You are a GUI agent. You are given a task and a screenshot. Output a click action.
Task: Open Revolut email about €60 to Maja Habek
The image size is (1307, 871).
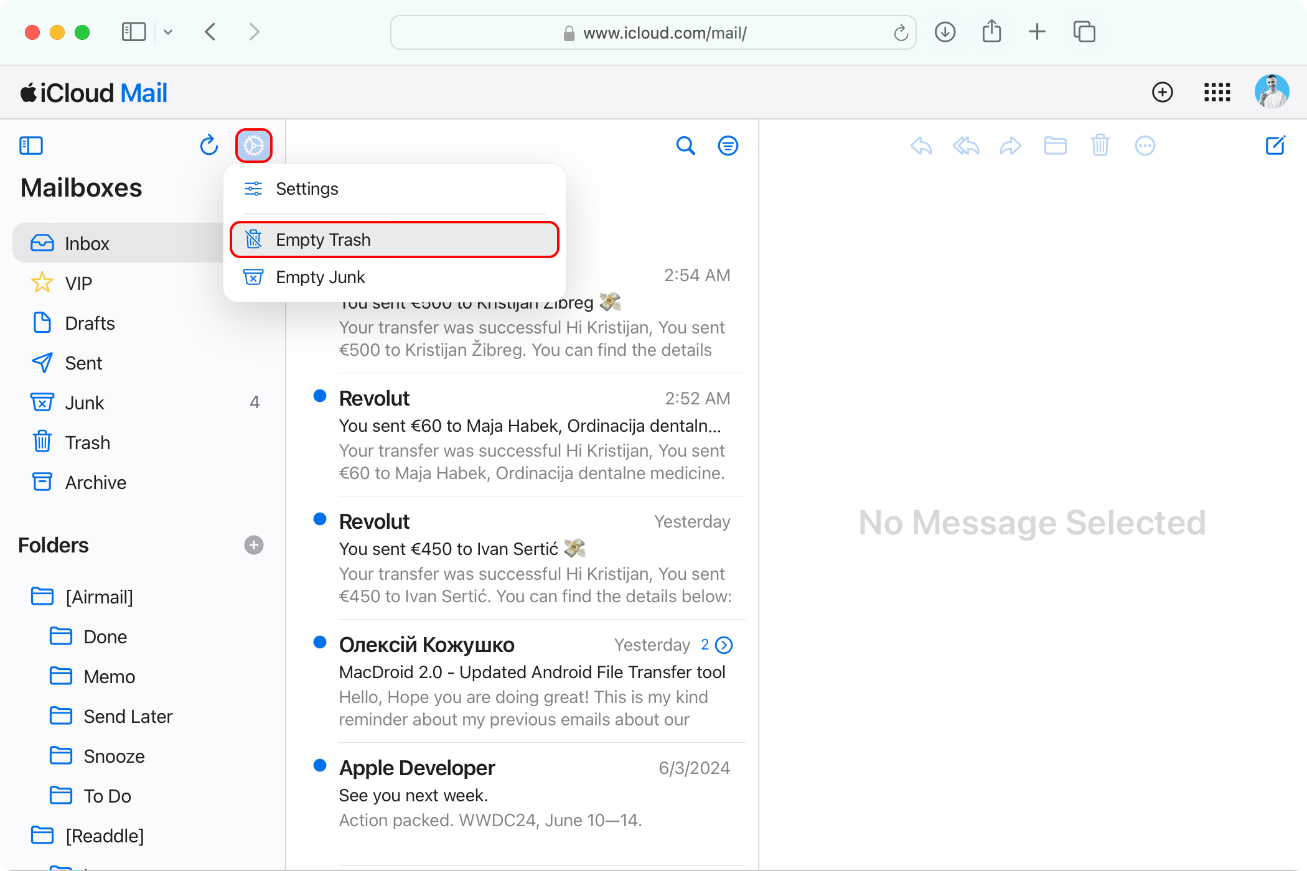[x=523, y=435]
